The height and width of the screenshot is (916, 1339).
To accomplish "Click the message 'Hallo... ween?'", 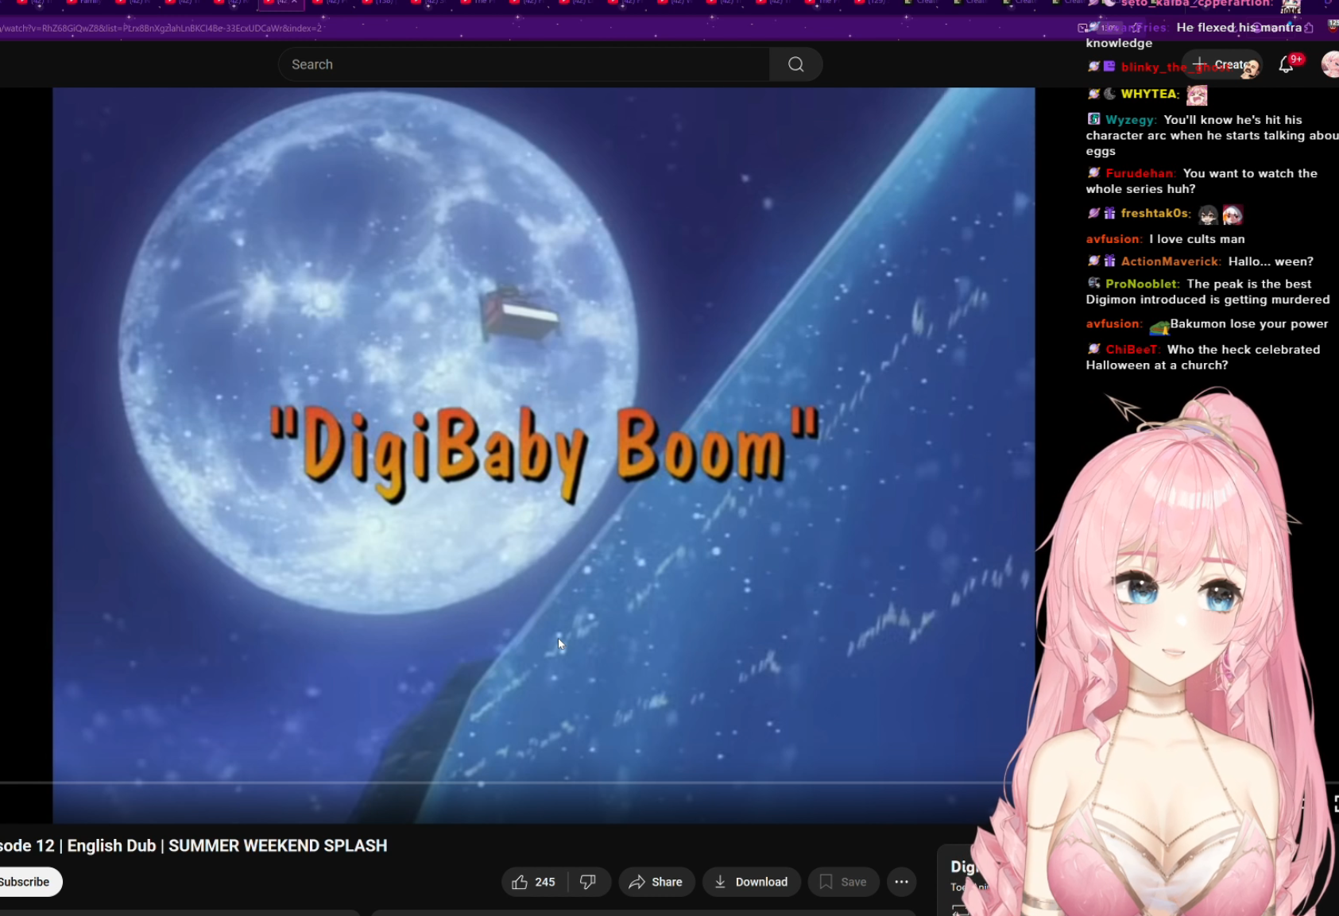I will click(x=1271, y=261).
